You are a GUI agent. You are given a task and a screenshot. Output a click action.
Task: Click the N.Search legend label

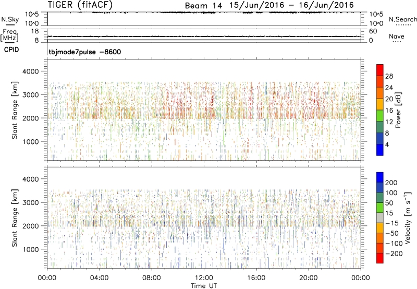[x=402, y=19]
